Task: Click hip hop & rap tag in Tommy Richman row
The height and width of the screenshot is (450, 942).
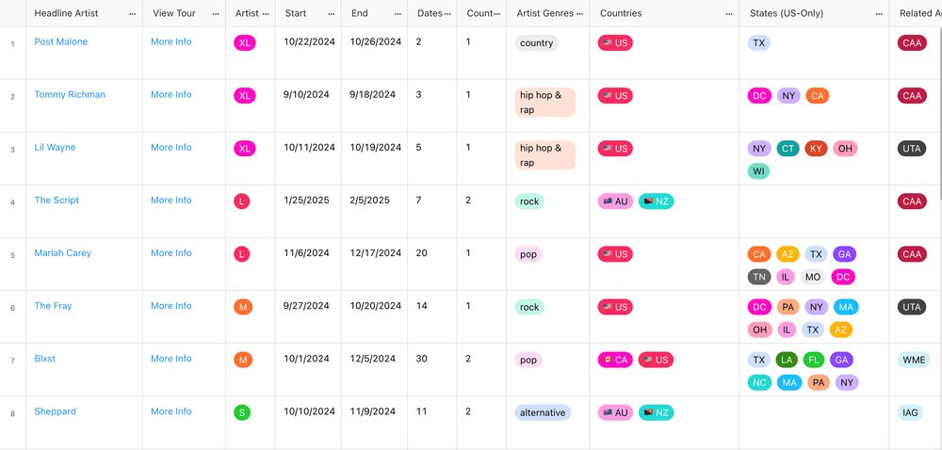Action: [x=544, y=103]
